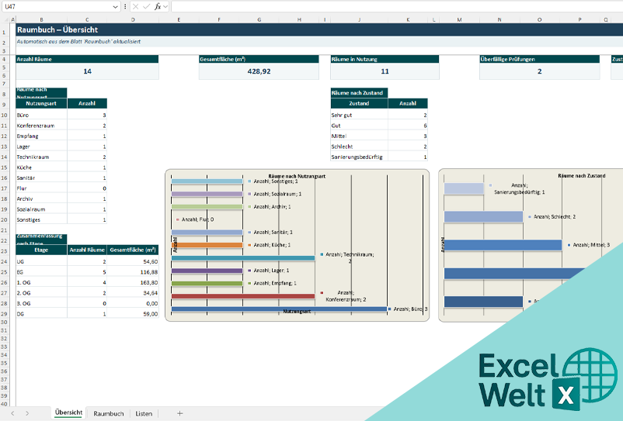
Task: Click into the formula bar input area
Action: coord(396,6)
